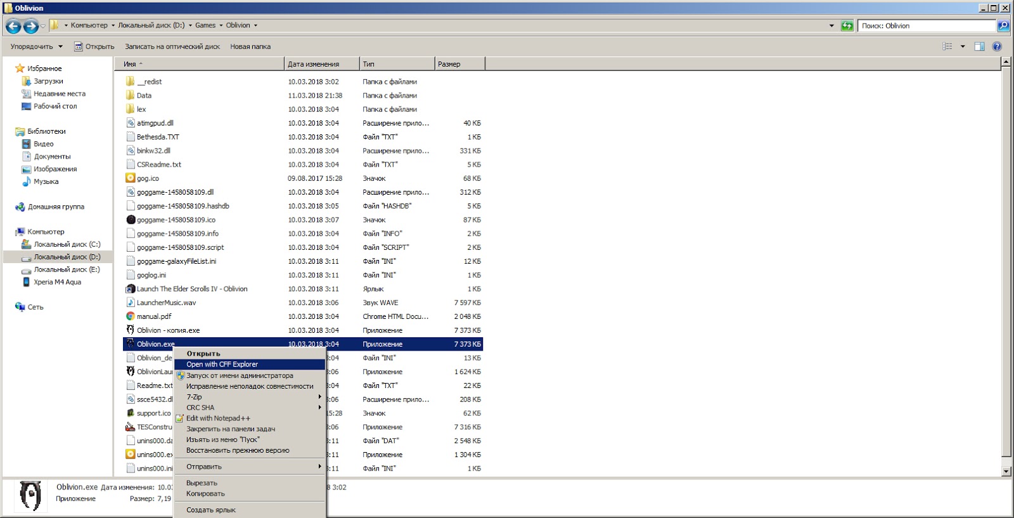The image size is (1014, 518).
Task: Open Недавние места in the sidebar
Action: coord(60,94)
